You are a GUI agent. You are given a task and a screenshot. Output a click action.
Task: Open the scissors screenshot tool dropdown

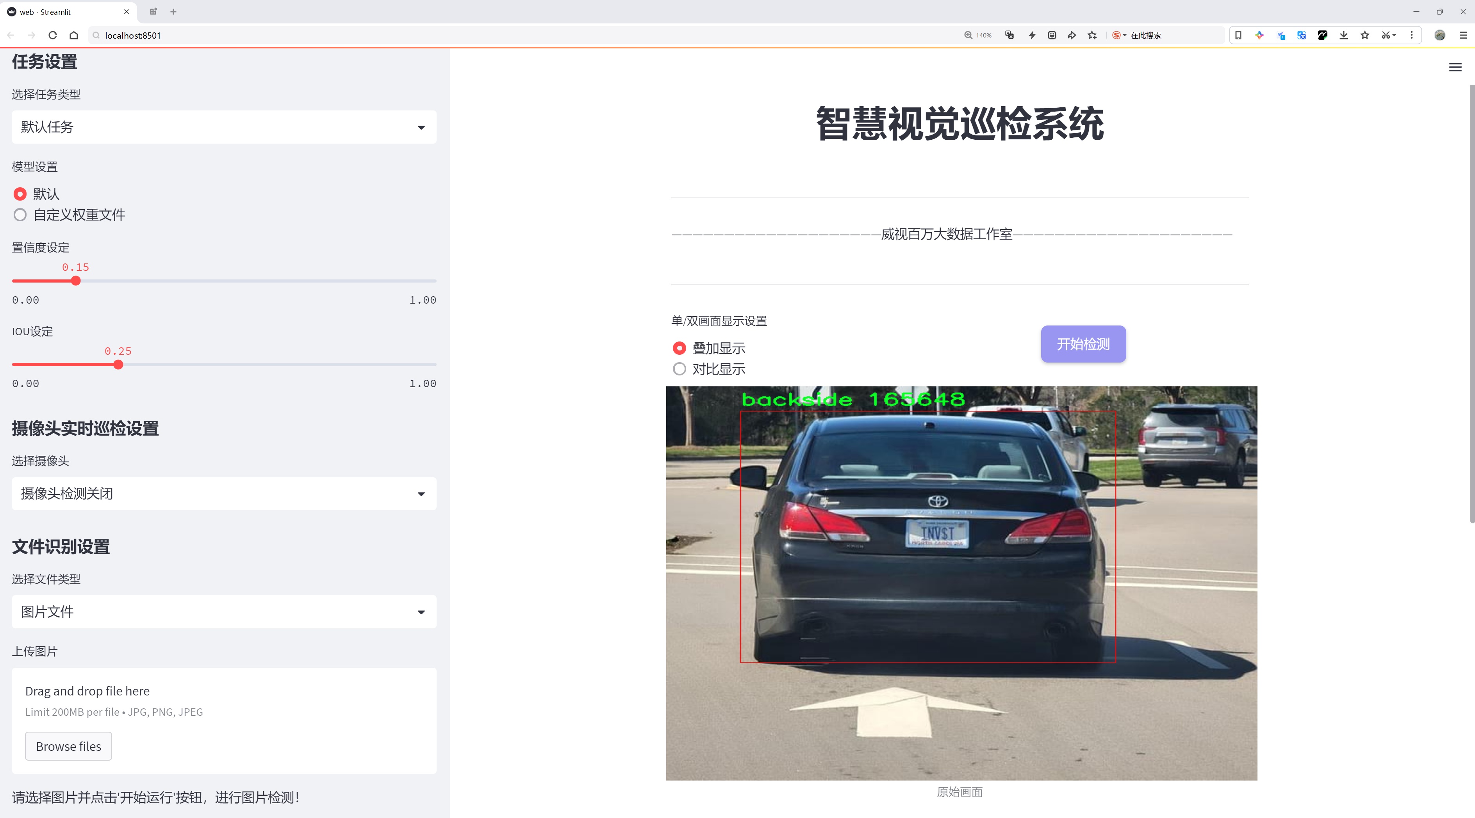point(1389,36)
